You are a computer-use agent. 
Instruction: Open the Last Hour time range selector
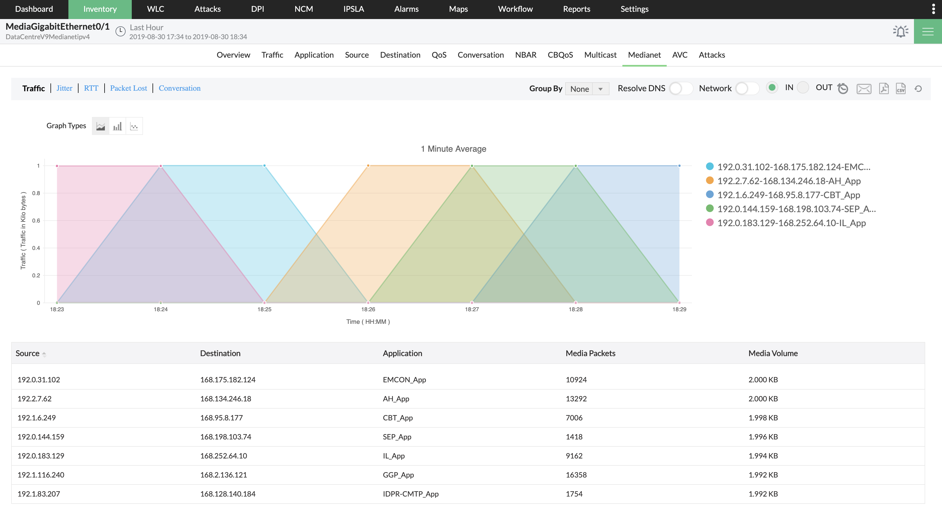pyautogui.click(x=146, y=28)
